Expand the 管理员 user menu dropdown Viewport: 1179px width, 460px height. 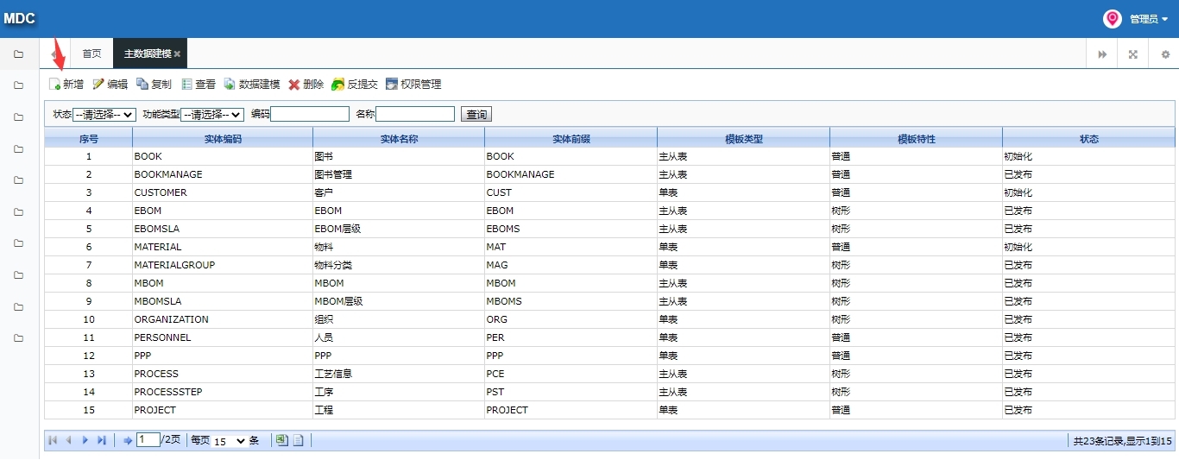tap(1148, 19)
